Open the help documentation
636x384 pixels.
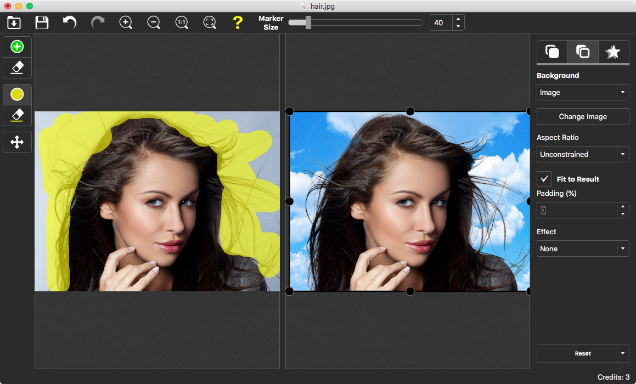[x=238, y=22]
